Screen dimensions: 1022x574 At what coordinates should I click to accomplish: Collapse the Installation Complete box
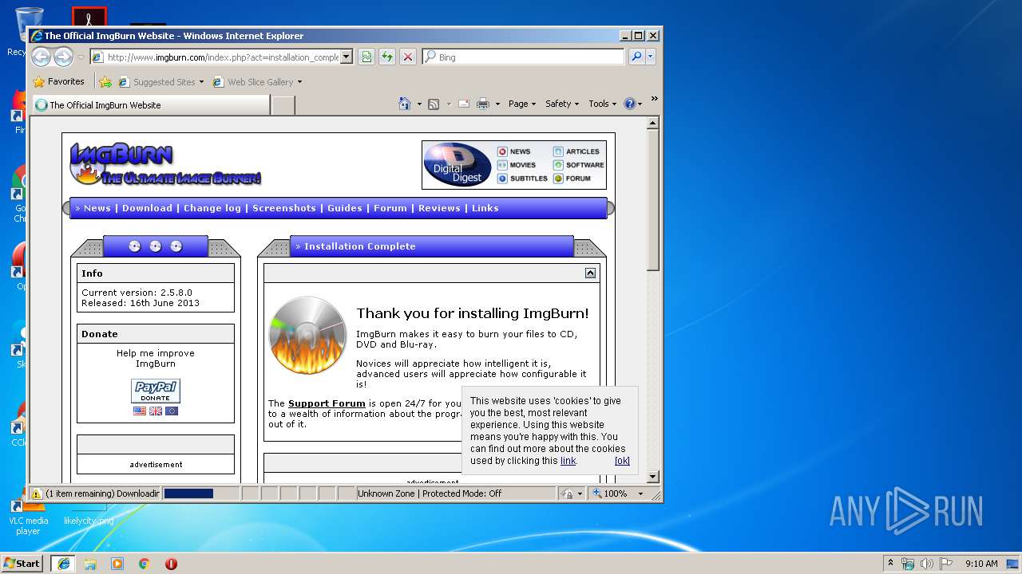tap(590, 273)
